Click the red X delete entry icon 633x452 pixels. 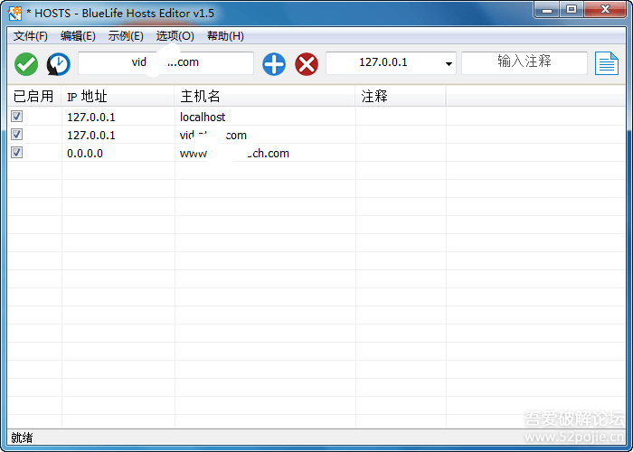(x=307, y=64)
